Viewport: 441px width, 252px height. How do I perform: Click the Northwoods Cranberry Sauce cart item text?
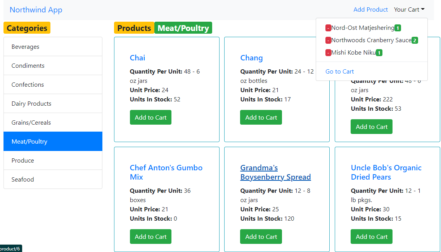click(x=371, y=40)
